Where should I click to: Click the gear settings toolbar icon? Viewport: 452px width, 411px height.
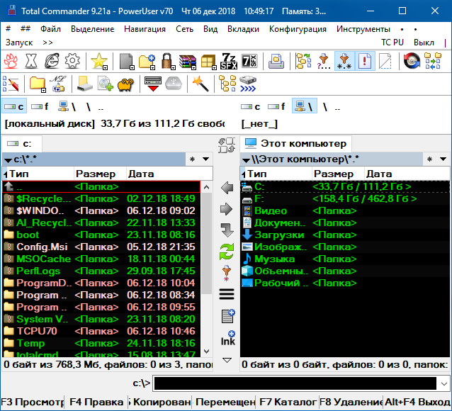pos(72,62)
